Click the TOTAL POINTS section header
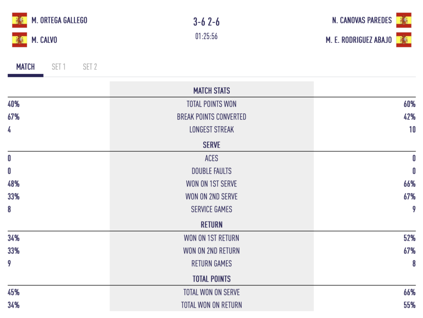Screen dimensions: 423x318 pos(211,279)
